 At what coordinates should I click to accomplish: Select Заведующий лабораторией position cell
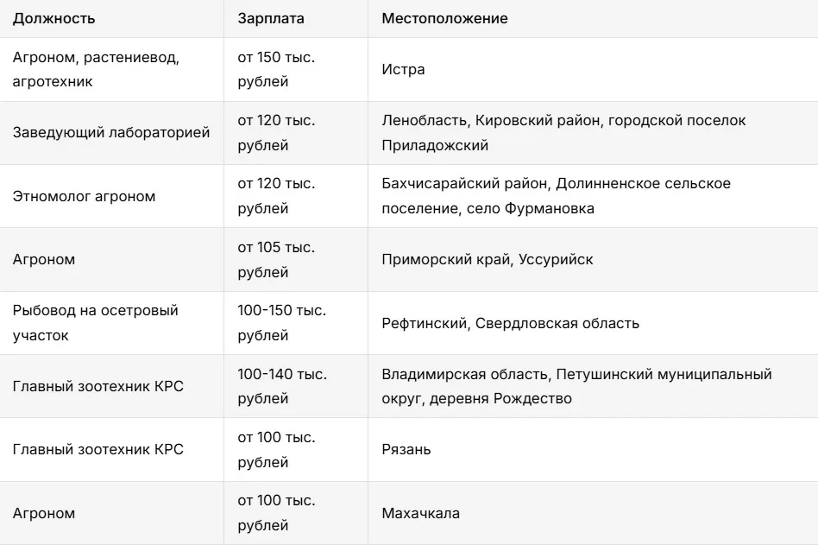point(111,133)
